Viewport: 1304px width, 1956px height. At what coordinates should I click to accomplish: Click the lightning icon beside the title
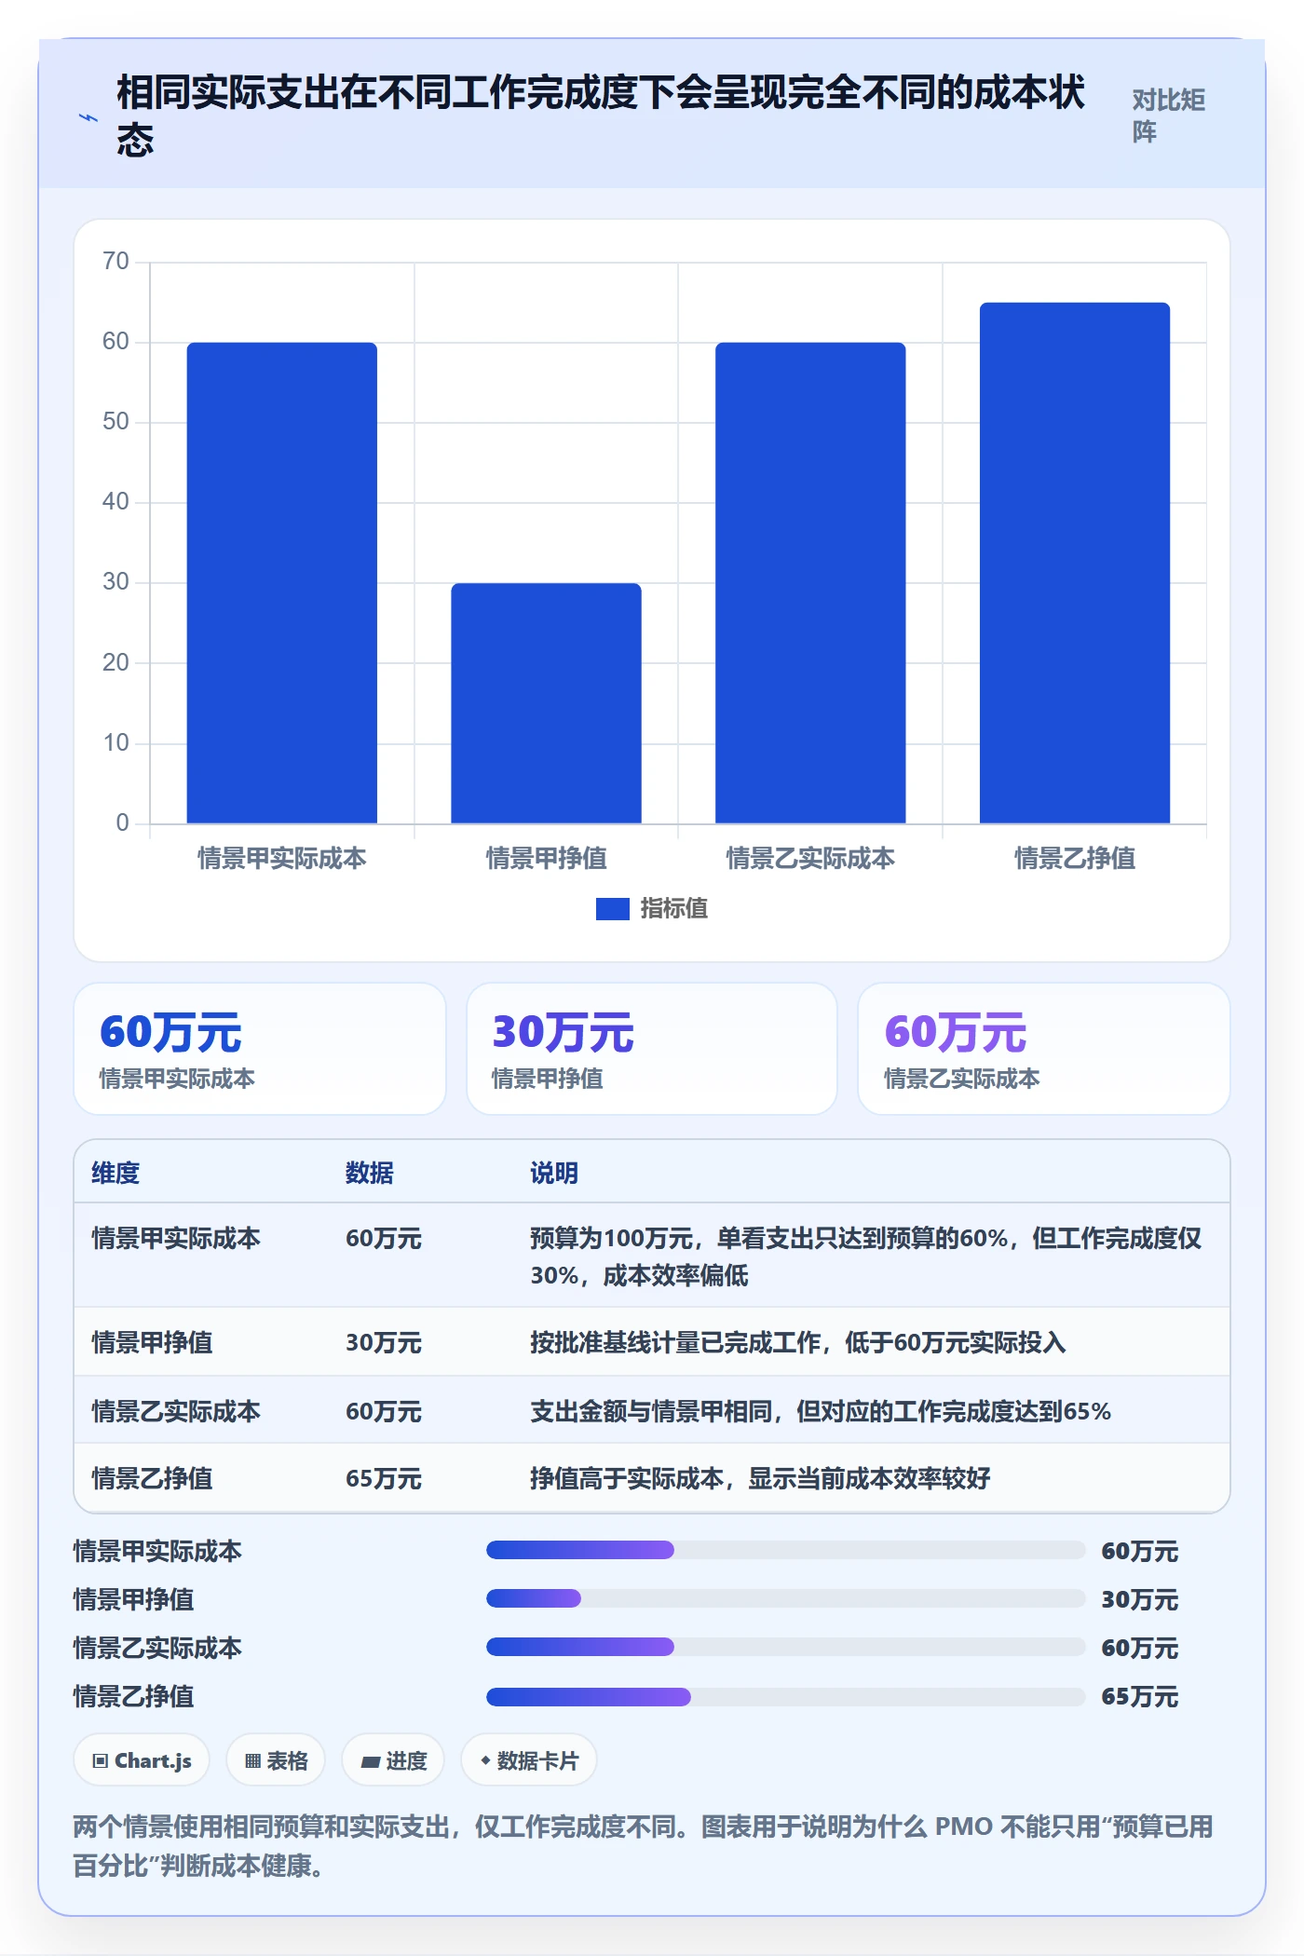click(88, 118)
